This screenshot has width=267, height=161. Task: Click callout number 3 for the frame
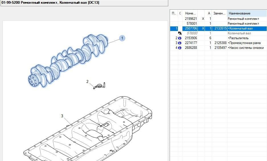[x=62, y=116]
